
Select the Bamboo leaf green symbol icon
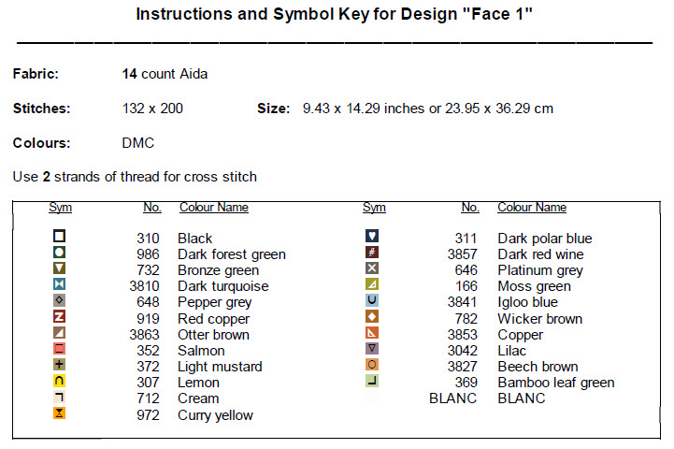tap(372, 382)
